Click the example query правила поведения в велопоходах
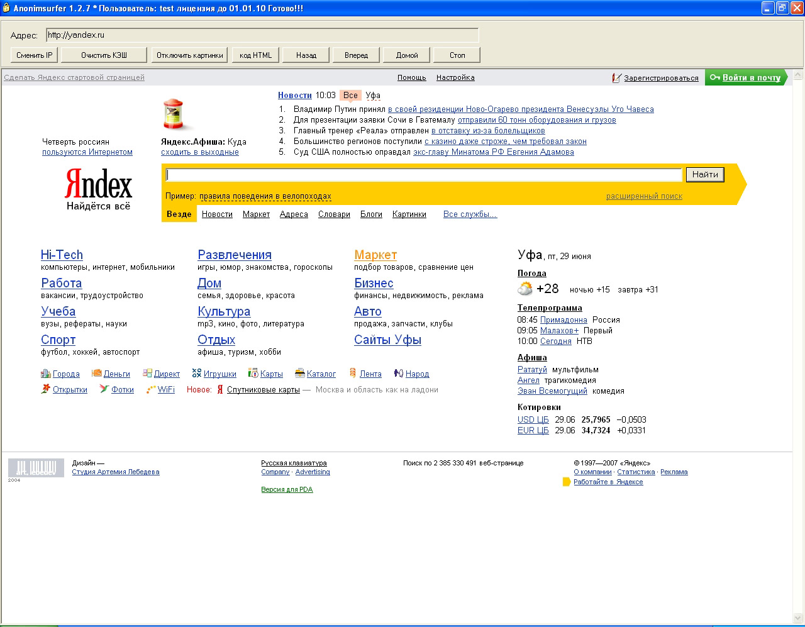 pos(265,196)
